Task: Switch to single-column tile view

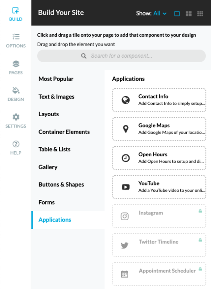Action: (x=177, y=14)
